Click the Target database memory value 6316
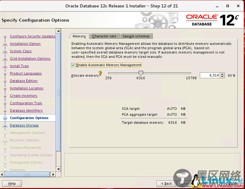The image size is (245, 189). (x=173, y=122)
